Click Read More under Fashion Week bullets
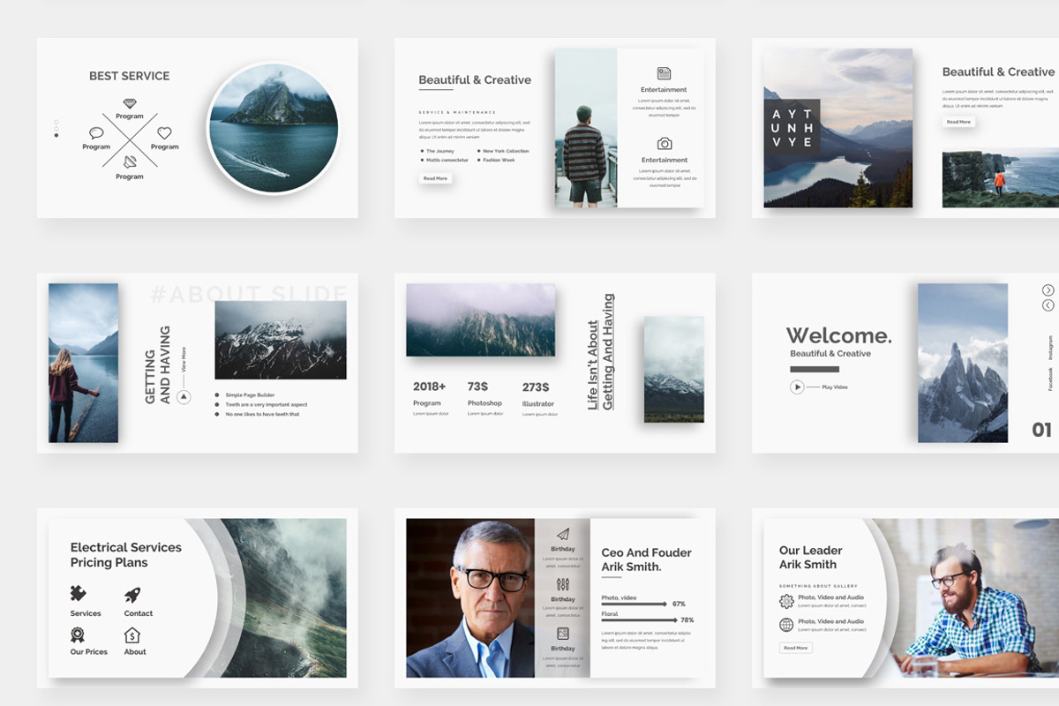 (x=435, y=178)
